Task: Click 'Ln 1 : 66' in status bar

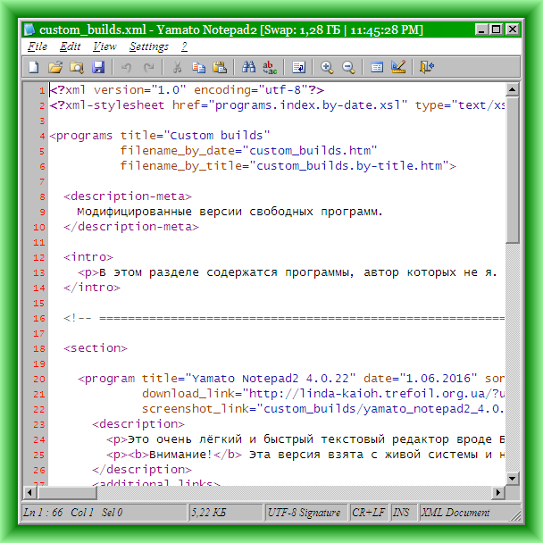Action: point(43,512)
